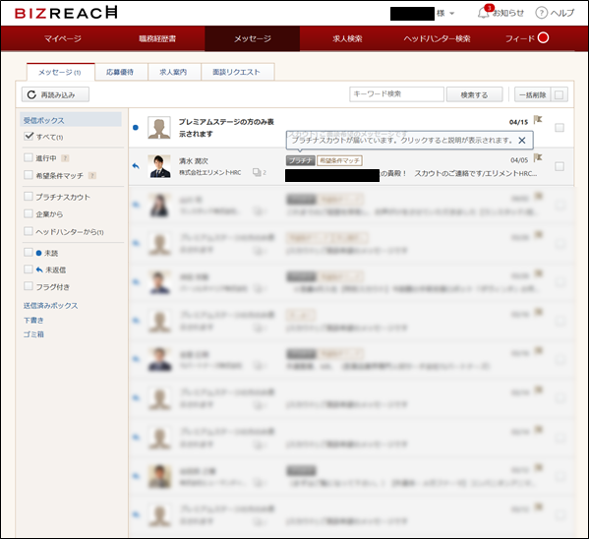This screenshot has height=539, width=589.
Task: Enable the 未読 filter checkbox
Action: pos(29,252)
